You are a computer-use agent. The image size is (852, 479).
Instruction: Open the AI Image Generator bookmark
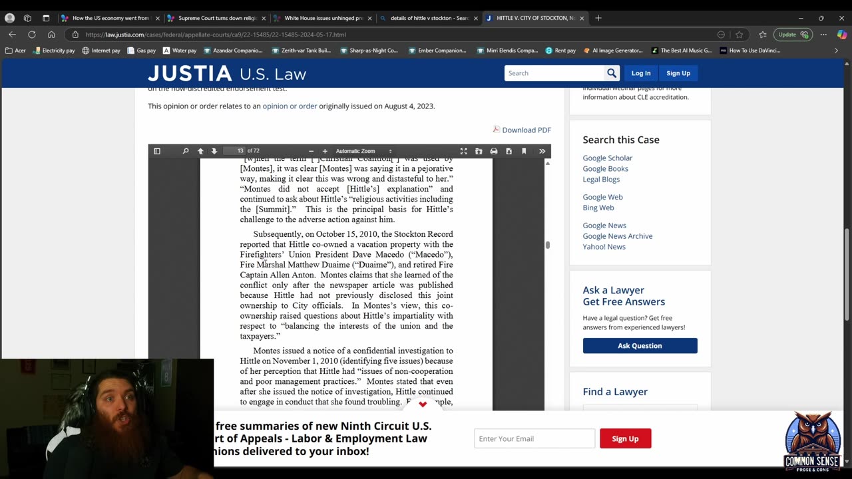click(x=613, y=51)
